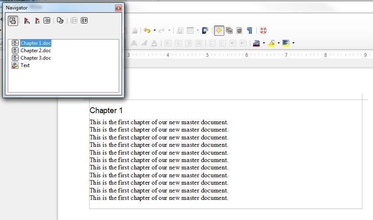Toggle Bullets list icon

pos(223,43)
